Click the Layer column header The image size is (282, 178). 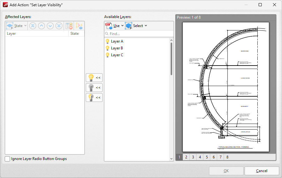[x=37, y=34]
